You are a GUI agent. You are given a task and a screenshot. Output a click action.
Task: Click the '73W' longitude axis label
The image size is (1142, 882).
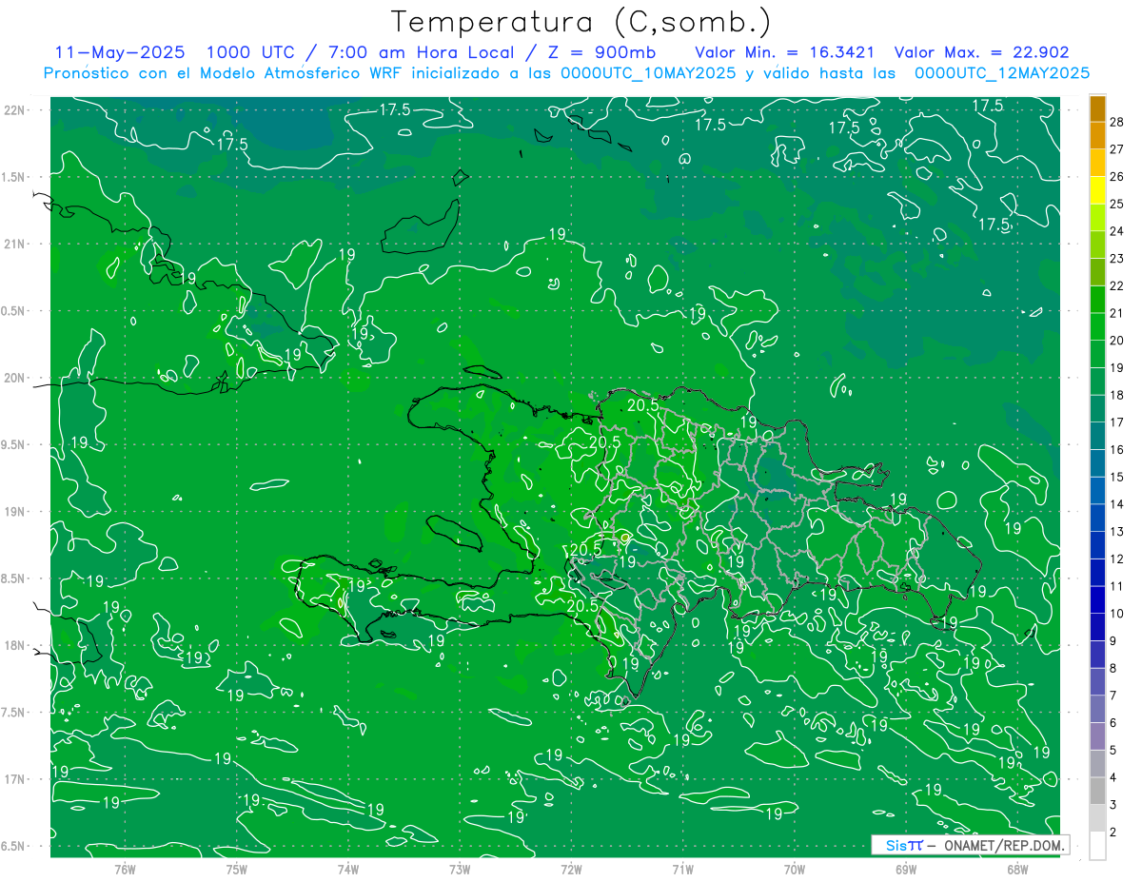click(460, 870)
